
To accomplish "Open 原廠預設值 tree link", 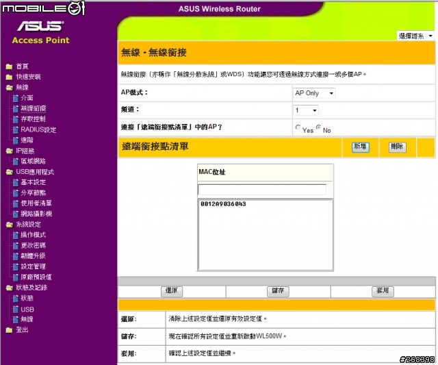I will pyautogui.click(x=36, y=277).
